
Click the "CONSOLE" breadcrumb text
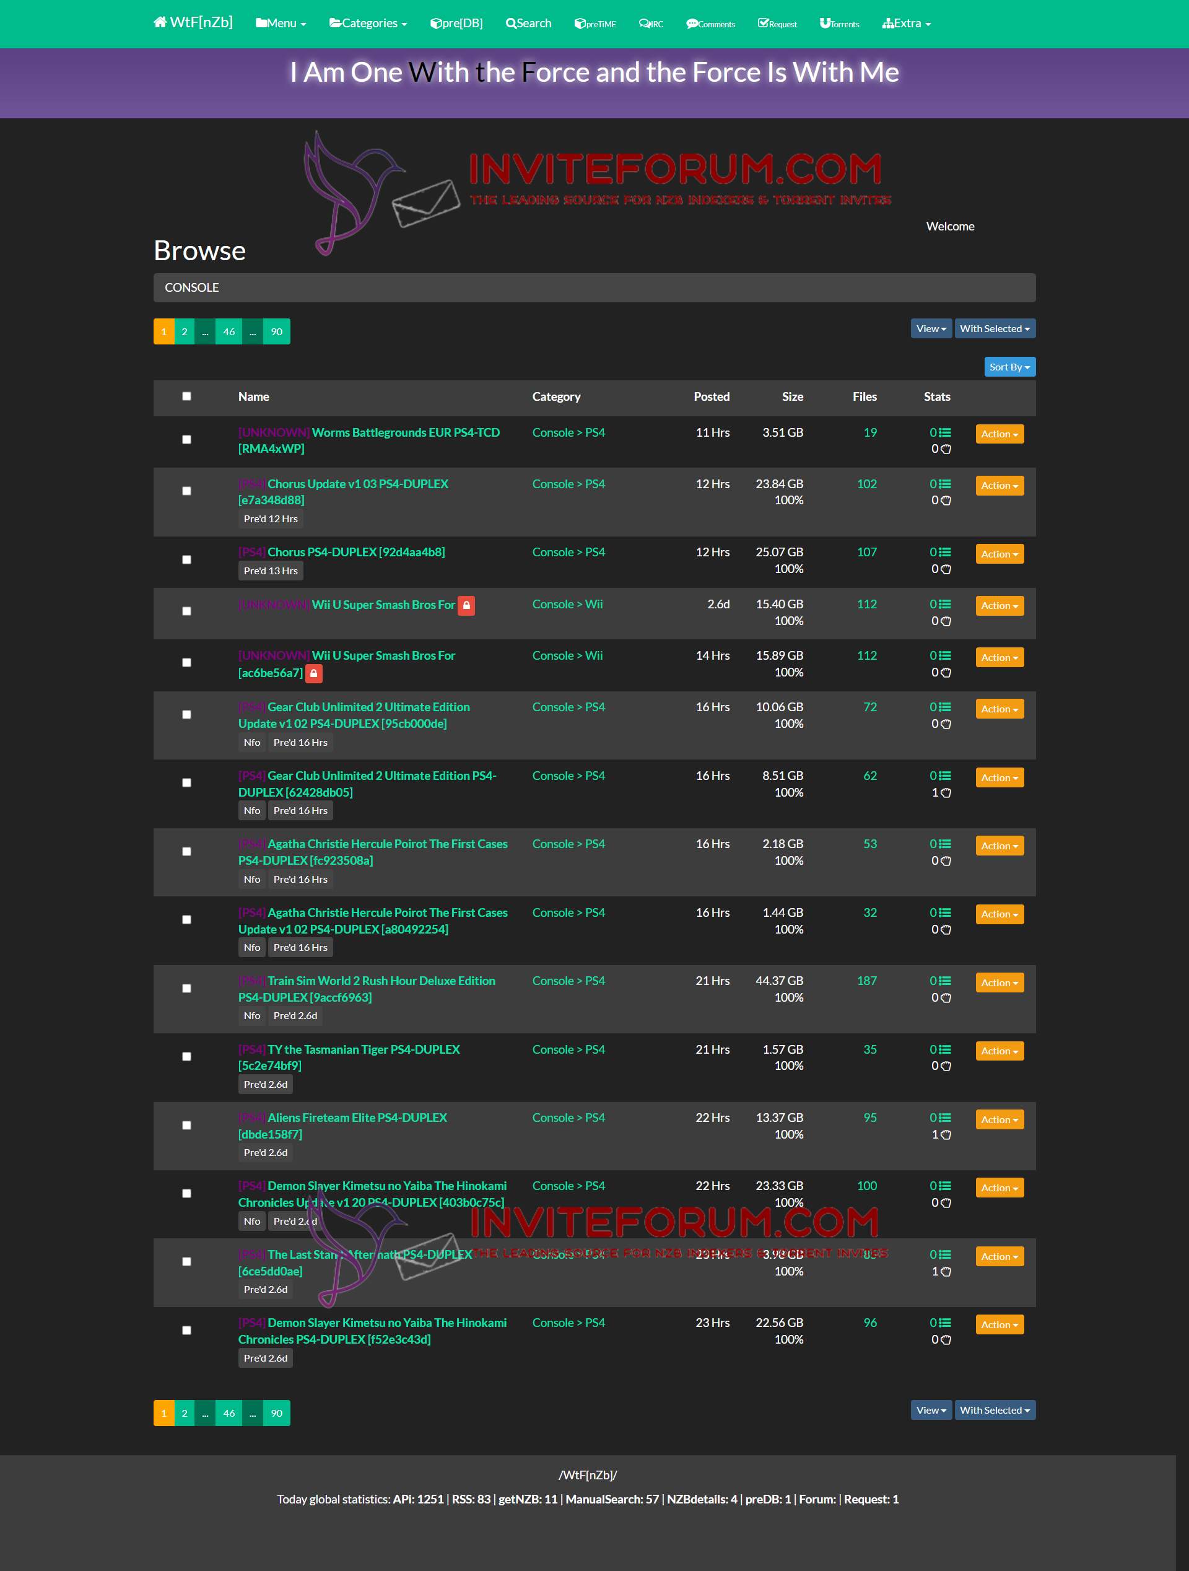click(191, 287)
